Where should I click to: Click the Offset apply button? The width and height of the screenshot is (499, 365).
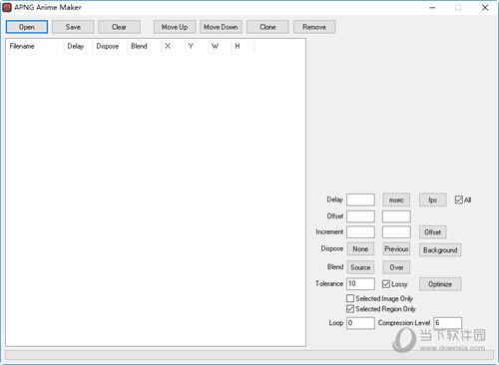(432, 232)
